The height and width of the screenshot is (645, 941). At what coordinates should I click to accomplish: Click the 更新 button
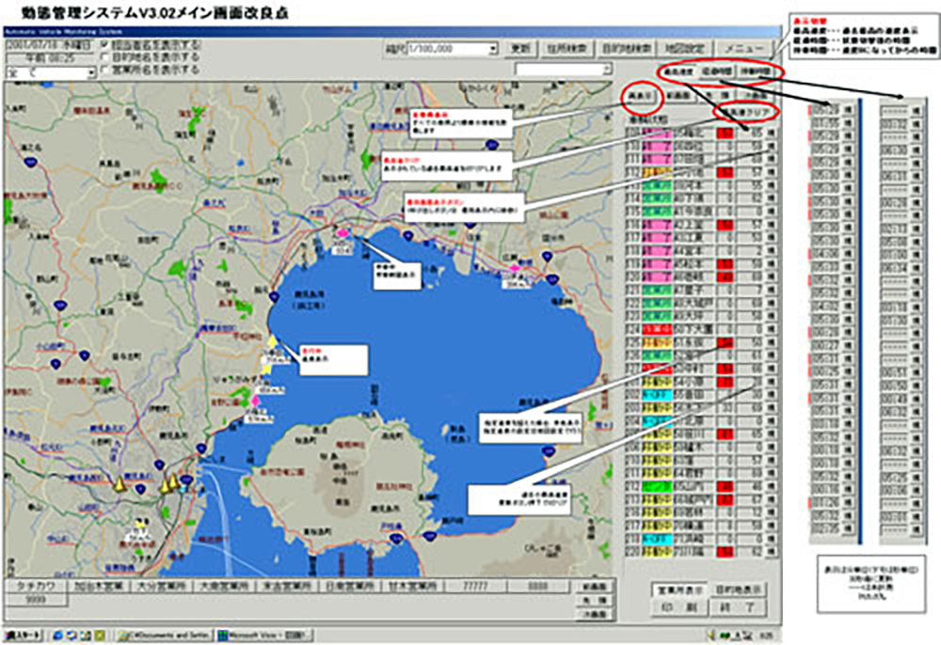click(x=520, y=49)
